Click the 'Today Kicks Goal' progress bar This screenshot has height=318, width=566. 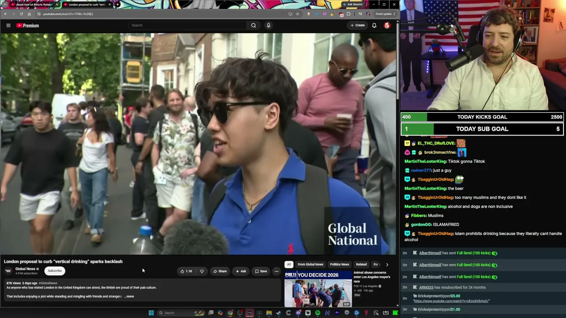pyautogui.click(x=482, y=117)
